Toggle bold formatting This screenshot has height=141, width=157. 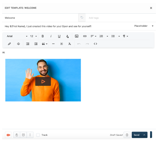point(43,36)
